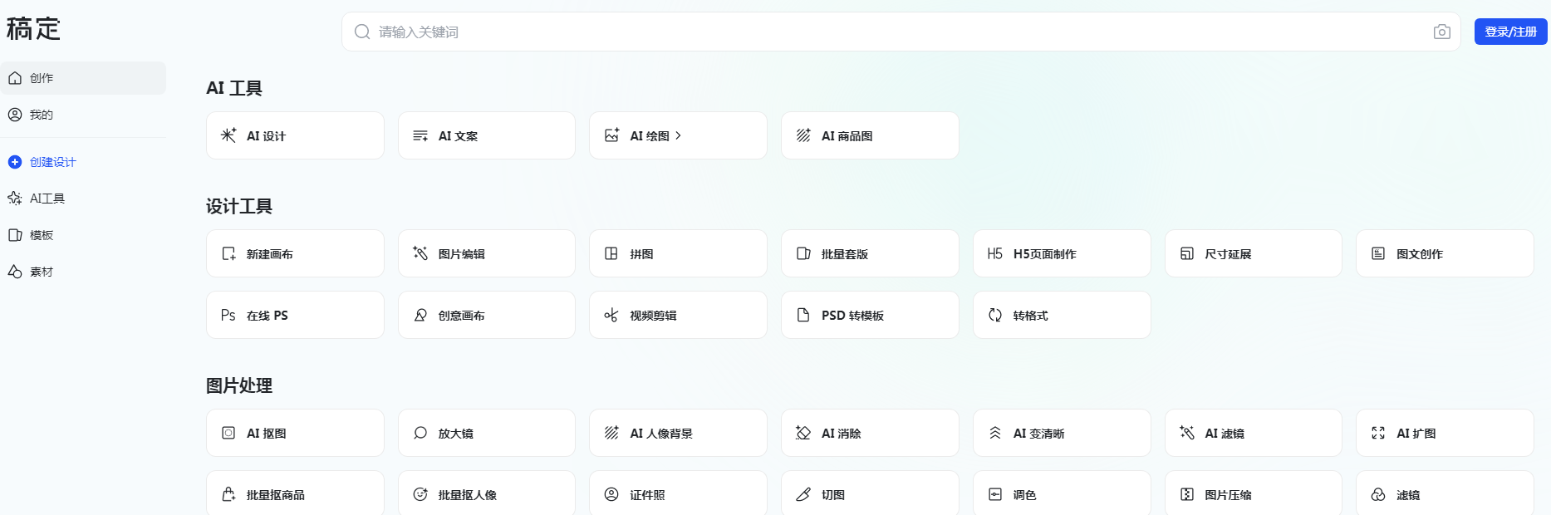Open the 转格式 converter
1551x515 pixels.
pyautogui.click(x=1061, y=315)
